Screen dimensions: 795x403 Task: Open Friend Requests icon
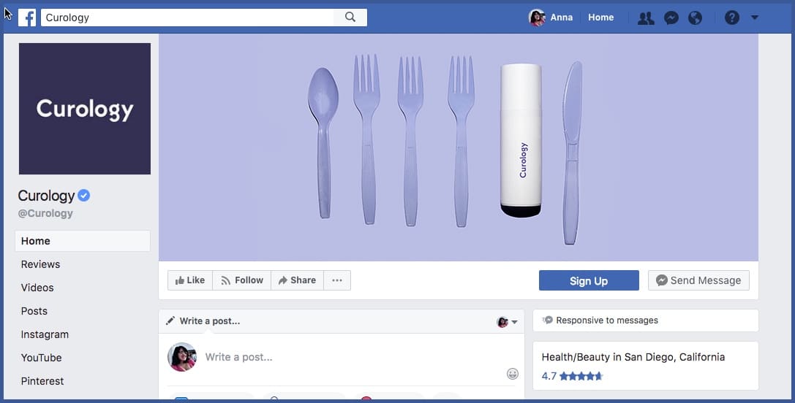coord(645,18)
